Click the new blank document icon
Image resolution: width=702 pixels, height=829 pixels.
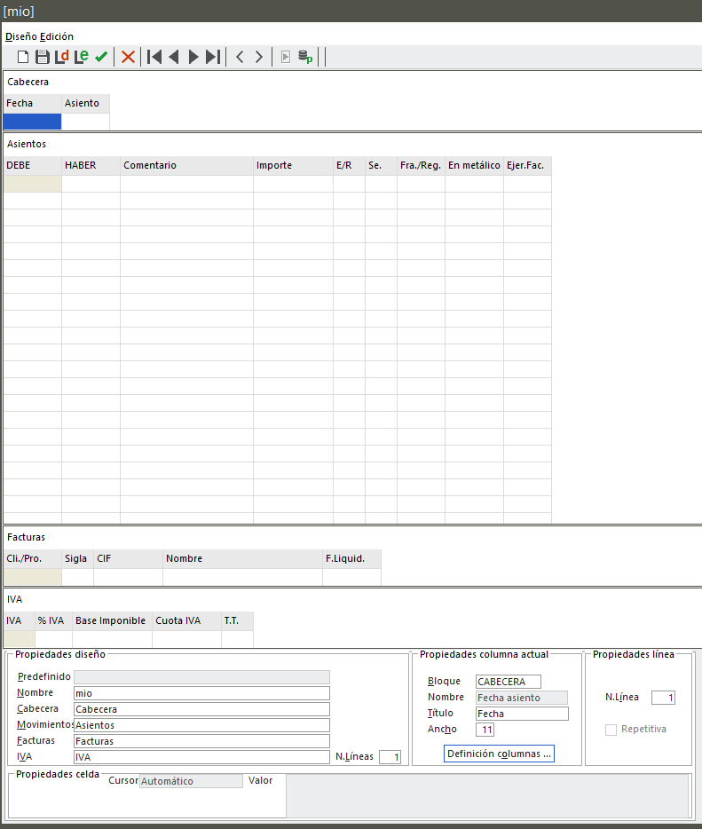pos(23,57)
